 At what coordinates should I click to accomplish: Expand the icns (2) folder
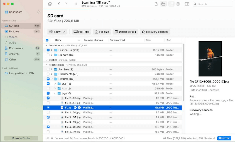(x=55, y=88)
